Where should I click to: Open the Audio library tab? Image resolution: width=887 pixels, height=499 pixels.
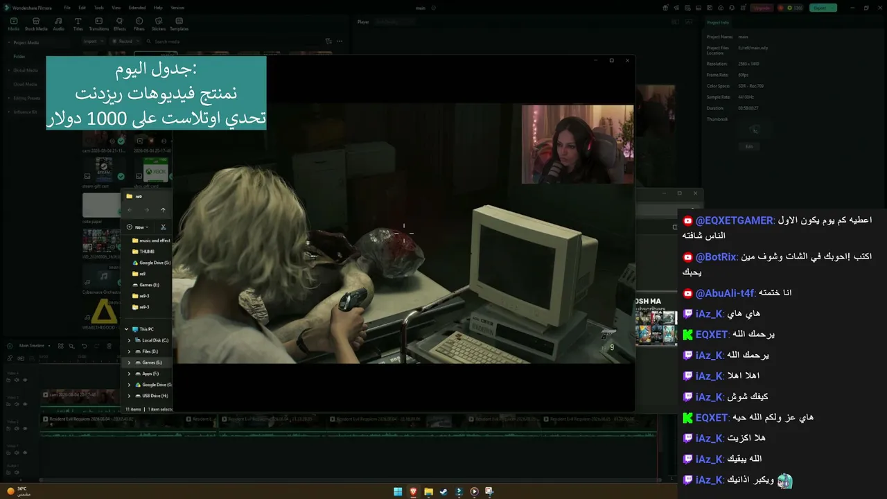tap(59, 24)
